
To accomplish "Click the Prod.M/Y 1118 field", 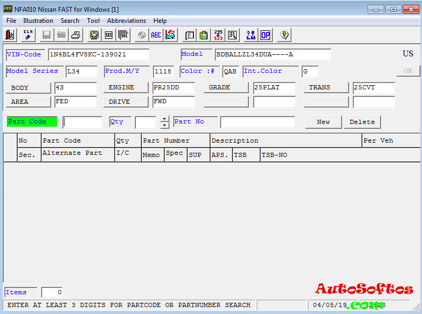I will 164,71.
